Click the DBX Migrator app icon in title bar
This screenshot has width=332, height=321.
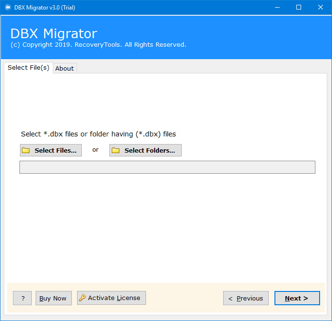[8, 8]
